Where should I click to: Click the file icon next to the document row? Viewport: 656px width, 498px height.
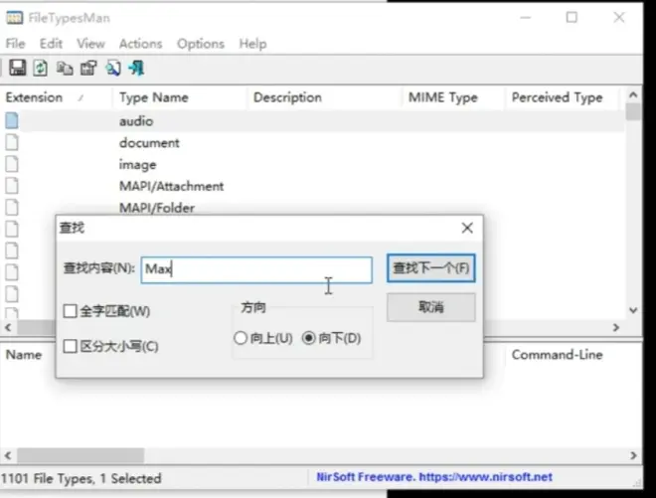pos(12,143)
